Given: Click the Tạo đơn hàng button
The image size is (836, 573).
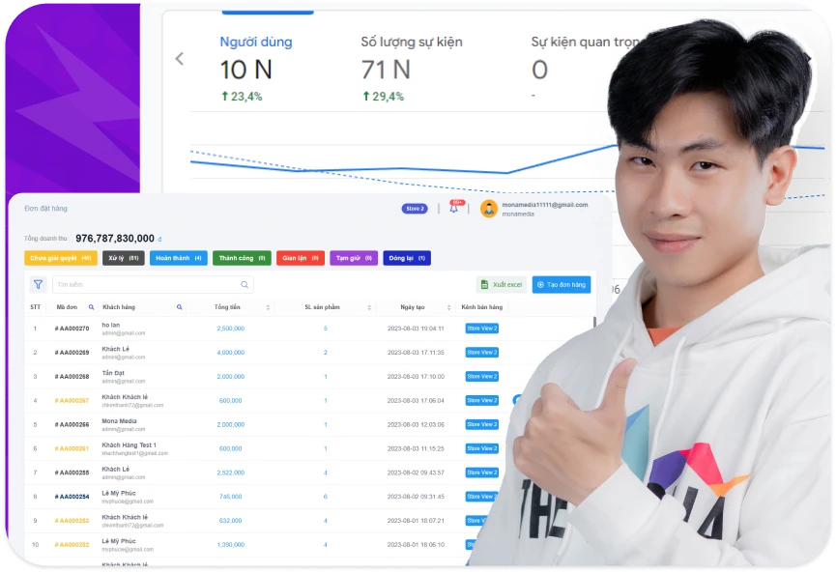Looking at the screenshot, I should 562,285.
